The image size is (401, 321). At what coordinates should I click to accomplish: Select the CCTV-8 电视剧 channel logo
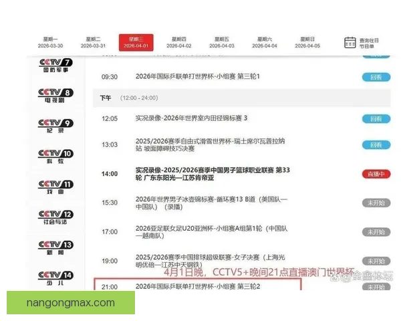click(x=55, y=96)
